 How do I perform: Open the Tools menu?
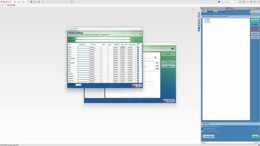pos(24,2)
